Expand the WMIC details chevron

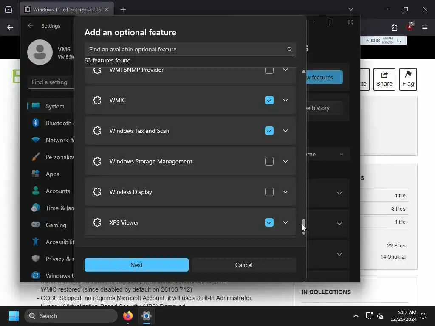pyautogui.click(x=285, y=100)
